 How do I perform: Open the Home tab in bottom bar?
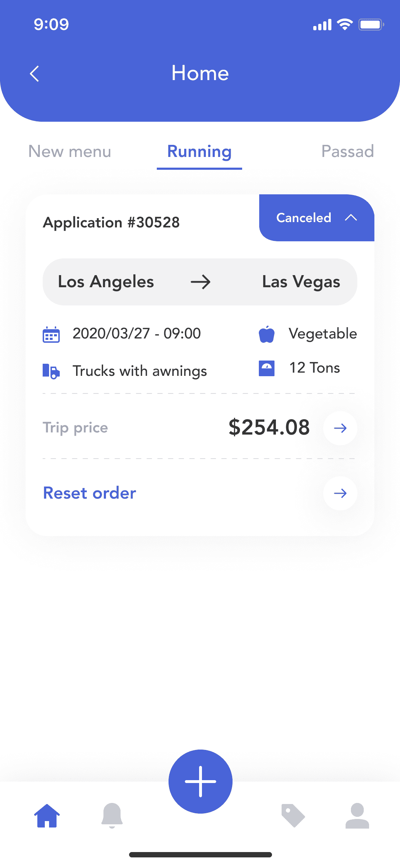point(47,815)
